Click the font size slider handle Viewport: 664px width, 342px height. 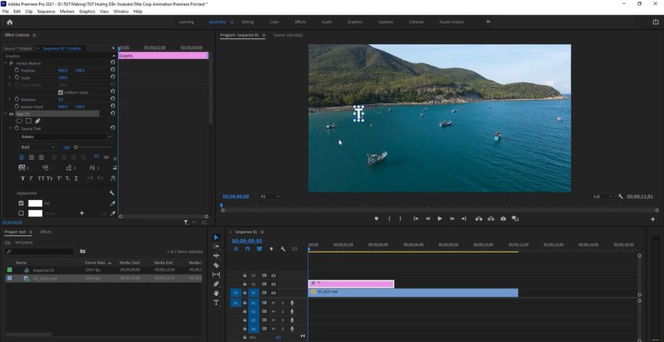coord(76,147)
